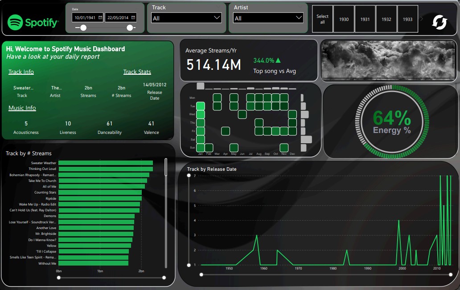Click the Liveness value 10
Screen dimensions: 460x290
click(68, 124)
